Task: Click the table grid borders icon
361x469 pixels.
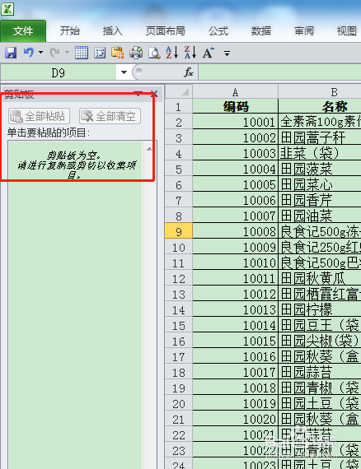Action: click(x=82, y=53)
